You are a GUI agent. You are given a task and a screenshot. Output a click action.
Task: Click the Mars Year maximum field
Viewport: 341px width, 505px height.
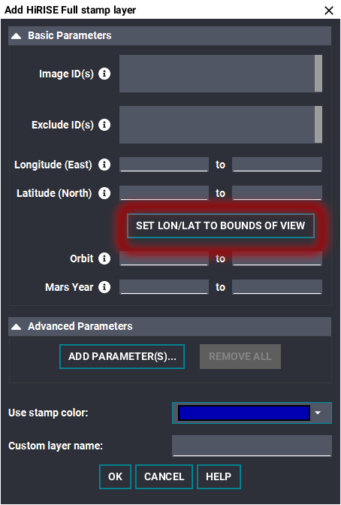pos(277,286)
